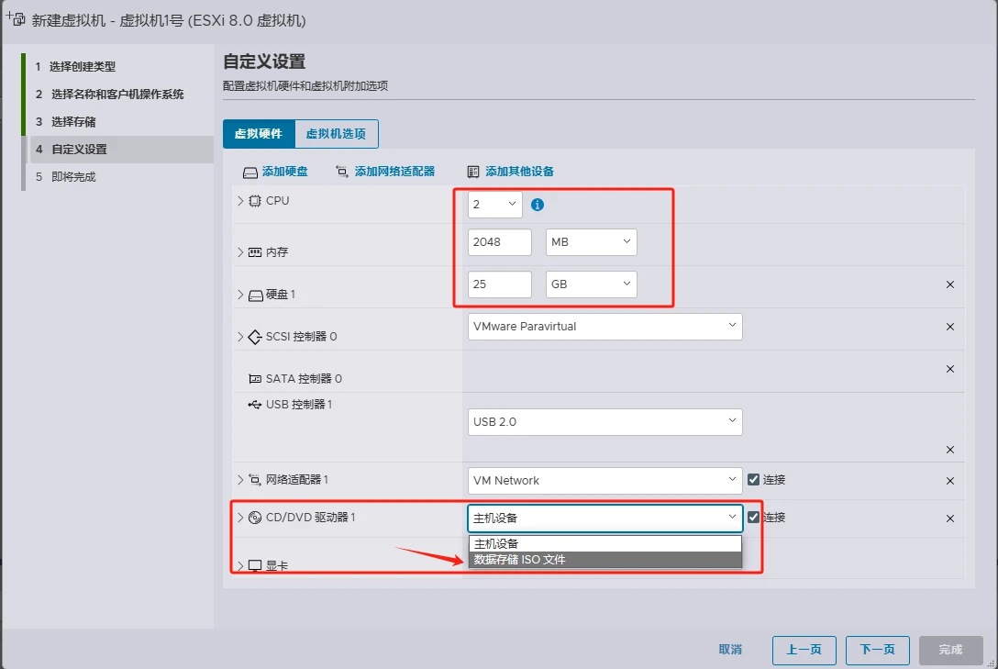Image resolution: width=998 pixels, height=669 pixels.
Task: Click the disk size field 25
Action: [x=500, y=284]
